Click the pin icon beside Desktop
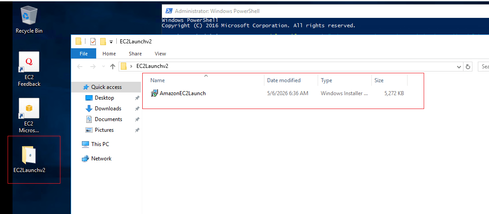The image size is (489, 214). 137,98
